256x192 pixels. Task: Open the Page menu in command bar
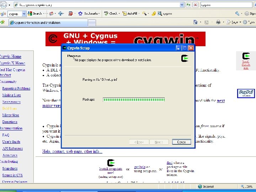click(x=234, y=22)
